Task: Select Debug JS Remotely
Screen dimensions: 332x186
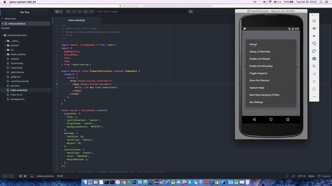Action: pyautogui.click(x=271, y=52)
